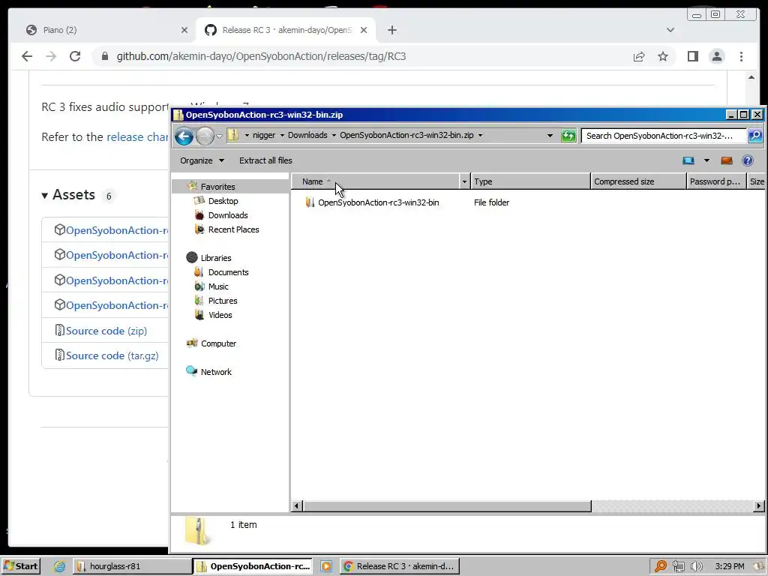
Task: Click the volume icon in system tray
Action: point(696,566)
